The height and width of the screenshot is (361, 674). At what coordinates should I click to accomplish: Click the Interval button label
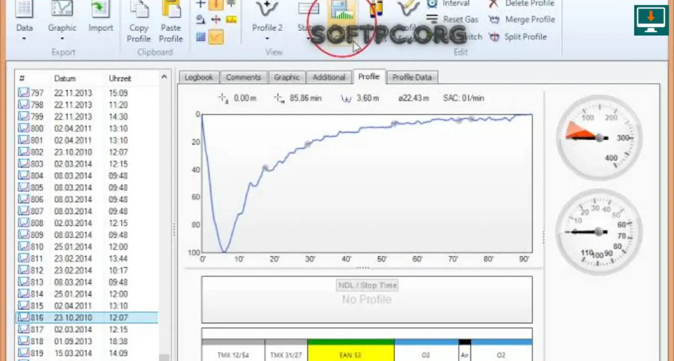click(456, 4)
